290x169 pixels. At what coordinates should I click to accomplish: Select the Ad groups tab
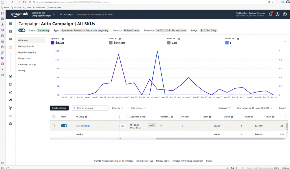tap(31, 40)
